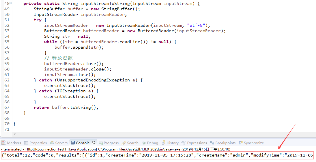The height and width of the screenshot is (162, 316).
Task: Click return buffer.toString() line
Action: (66, 107)
